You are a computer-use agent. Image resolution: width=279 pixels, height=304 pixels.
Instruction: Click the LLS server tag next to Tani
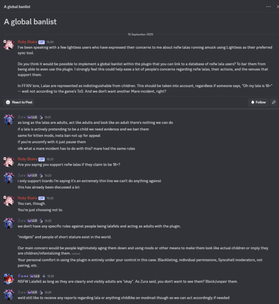(34, 276)
